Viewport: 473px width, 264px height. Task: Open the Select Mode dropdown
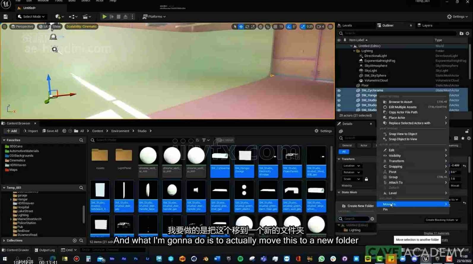point(31,17)
